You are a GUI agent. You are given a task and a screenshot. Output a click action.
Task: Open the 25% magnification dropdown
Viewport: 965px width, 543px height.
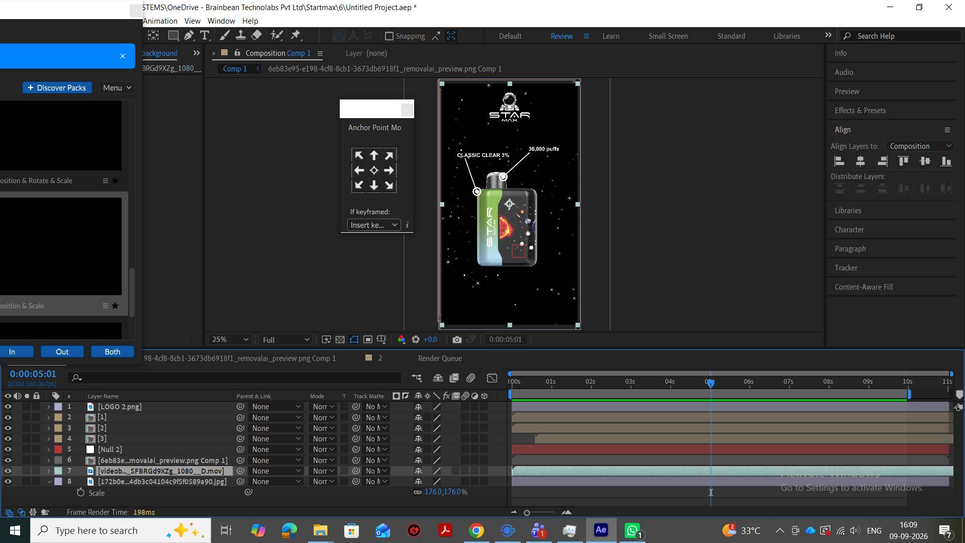point(230,339)
